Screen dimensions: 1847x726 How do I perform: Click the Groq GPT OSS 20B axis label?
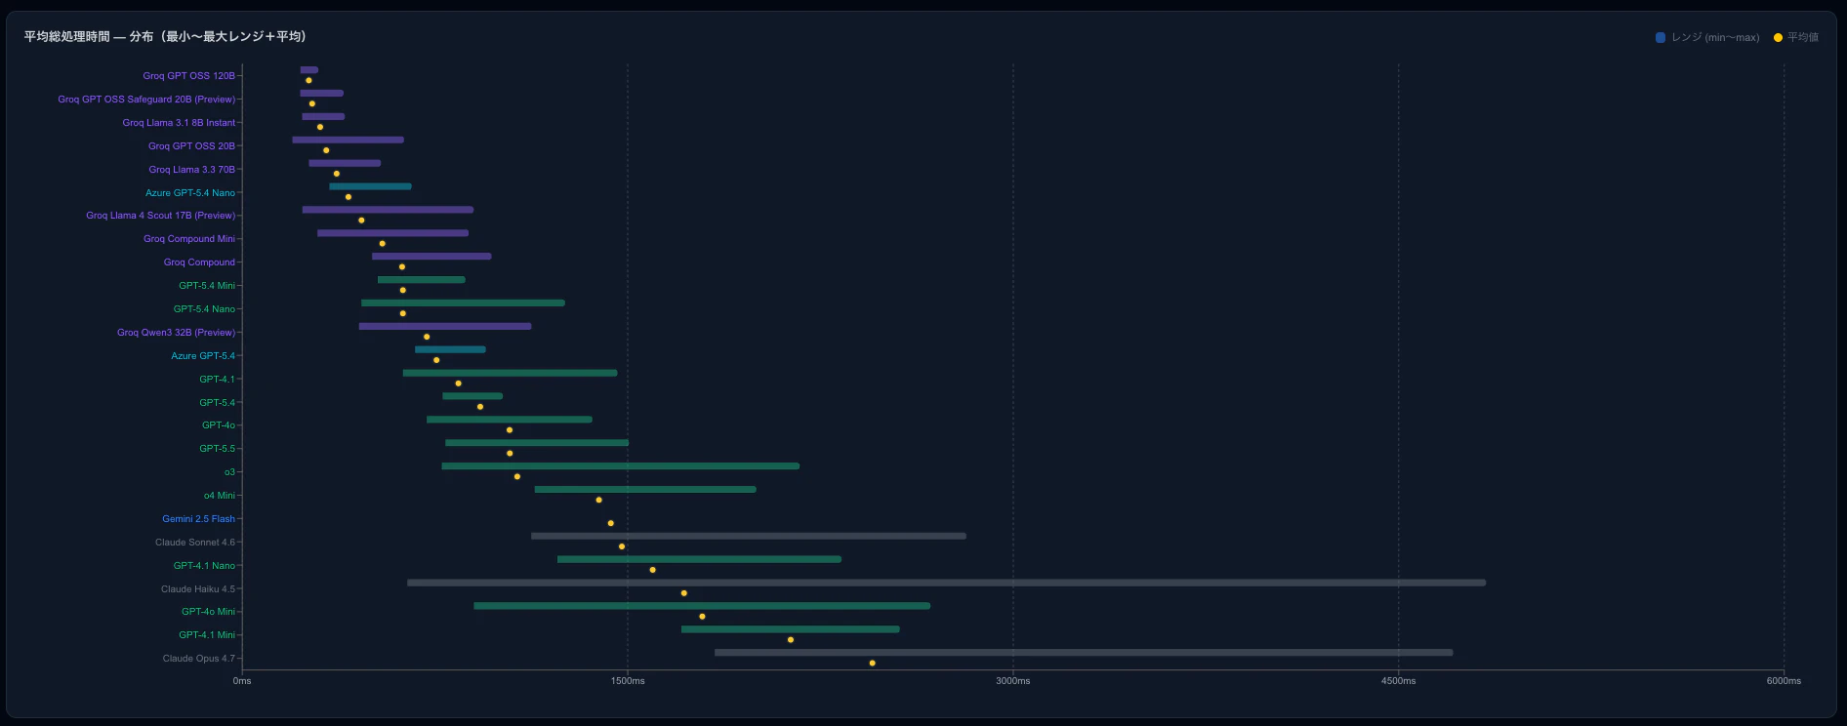pos(191,146)
